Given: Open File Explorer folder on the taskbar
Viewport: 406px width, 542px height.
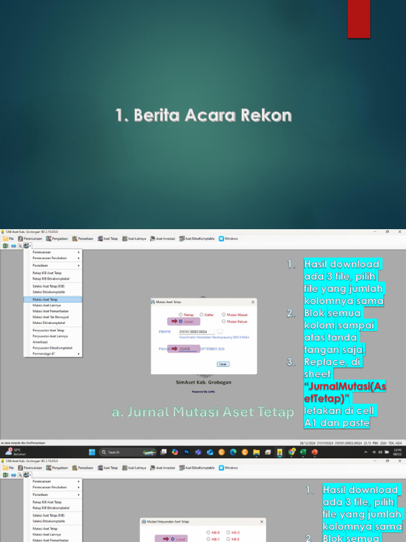Looking at the screenshot, I should [x=256, y=452].
